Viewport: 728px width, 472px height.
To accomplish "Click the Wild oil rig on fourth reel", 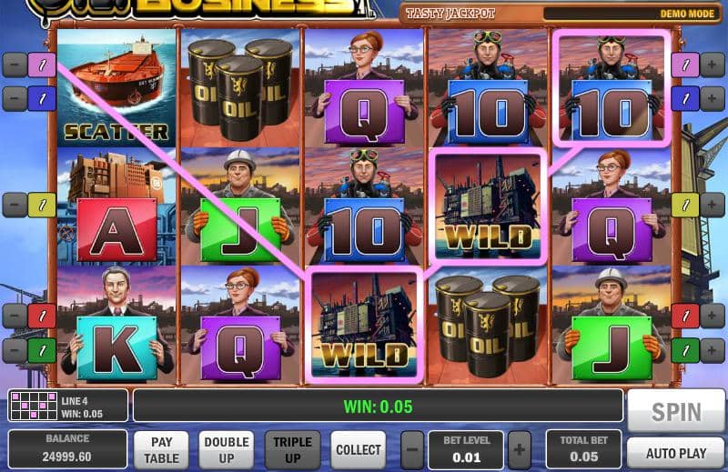I will [488, 207].
